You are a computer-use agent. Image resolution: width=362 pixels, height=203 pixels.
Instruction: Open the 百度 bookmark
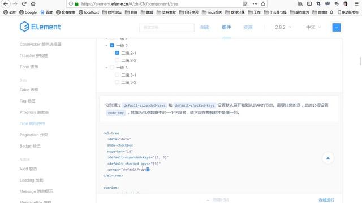[46, 12]
